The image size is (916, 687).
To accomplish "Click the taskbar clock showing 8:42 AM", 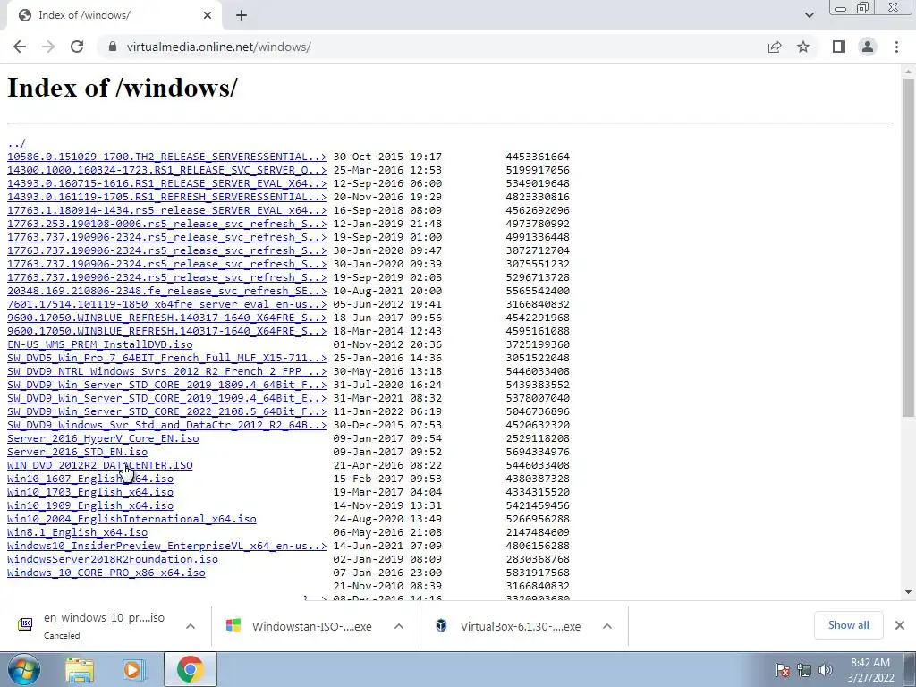I will coord(869,669).
